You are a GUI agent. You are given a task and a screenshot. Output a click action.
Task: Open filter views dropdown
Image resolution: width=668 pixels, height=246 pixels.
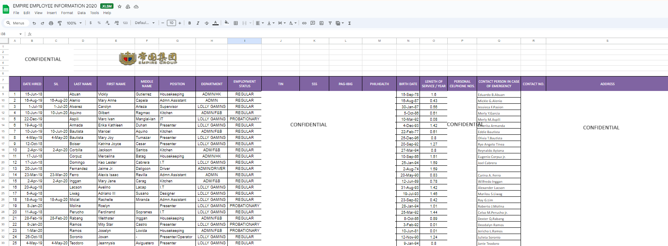340,23
